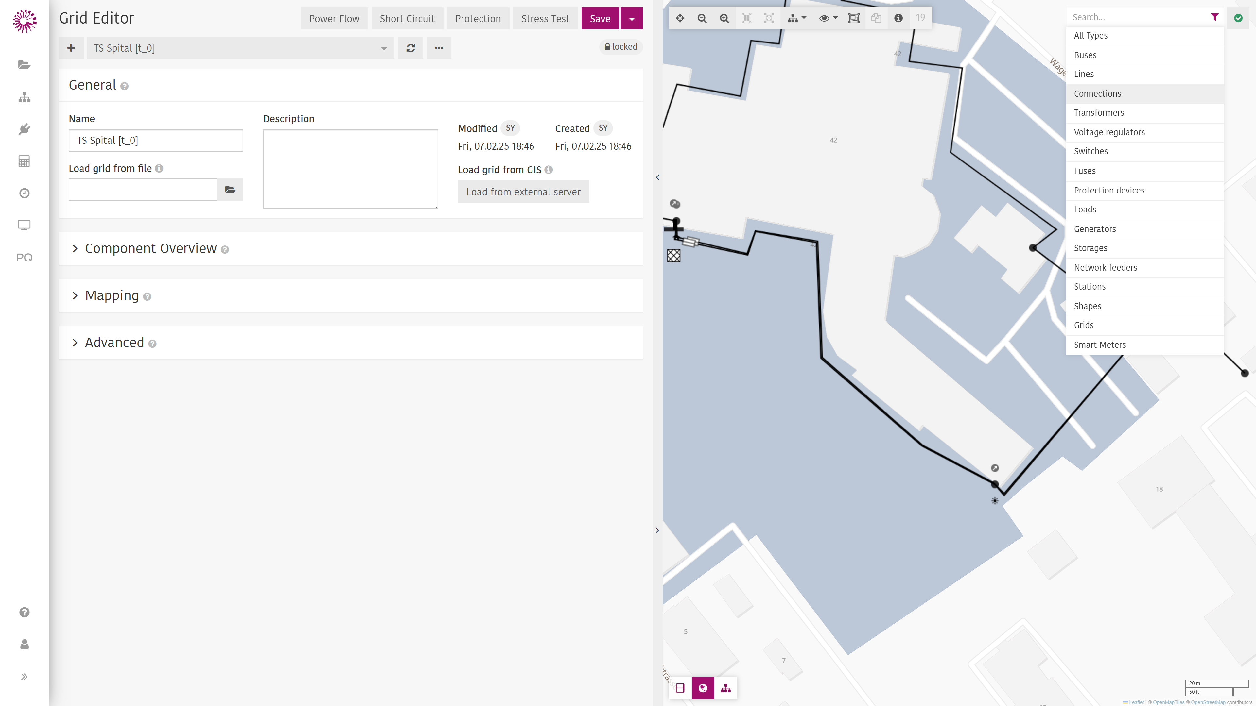Open the user profile icon in sidebar
Screen dimensions: 1256x706
[25, 645]
